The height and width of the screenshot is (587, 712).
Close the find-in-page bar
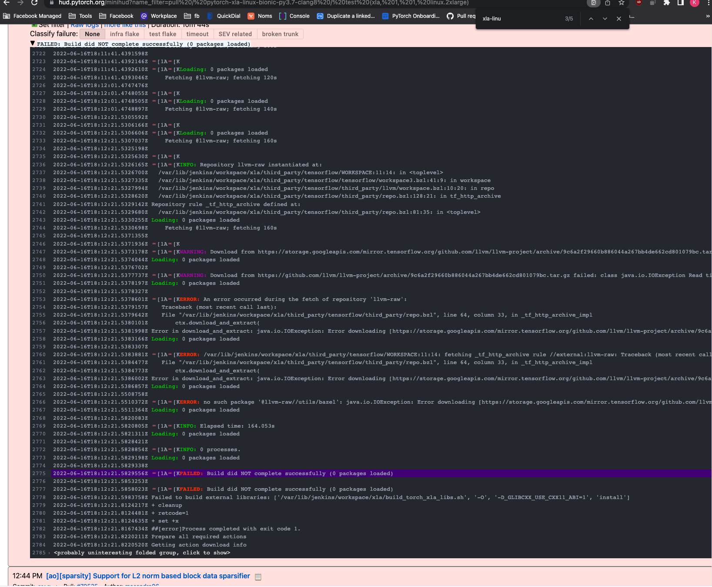coord(619,19)
